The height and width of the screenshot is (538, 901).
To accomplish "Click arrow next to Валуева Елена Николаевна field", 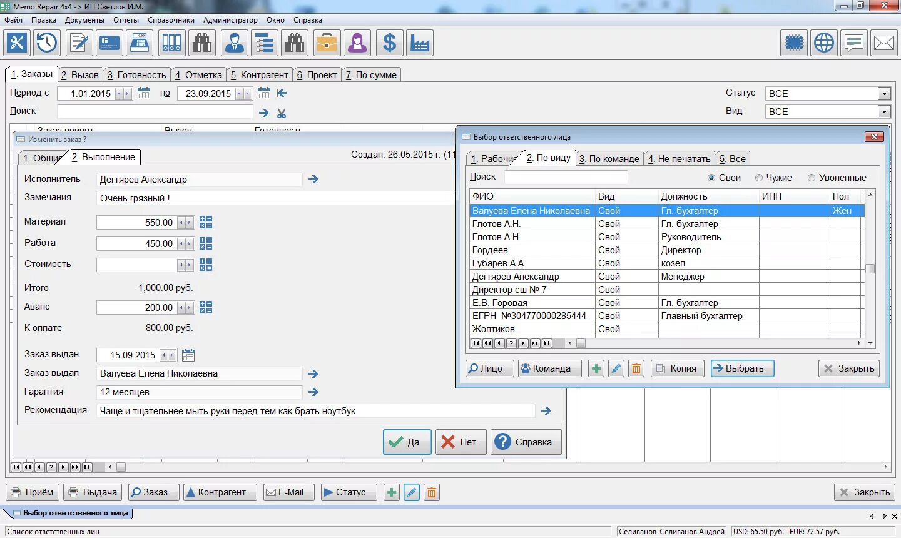I will point(313,373).
